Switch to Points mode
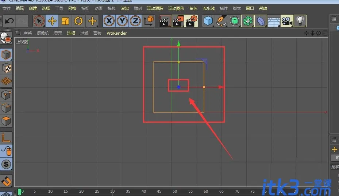Viewport: 339px width, 196px height. (6, 95)
